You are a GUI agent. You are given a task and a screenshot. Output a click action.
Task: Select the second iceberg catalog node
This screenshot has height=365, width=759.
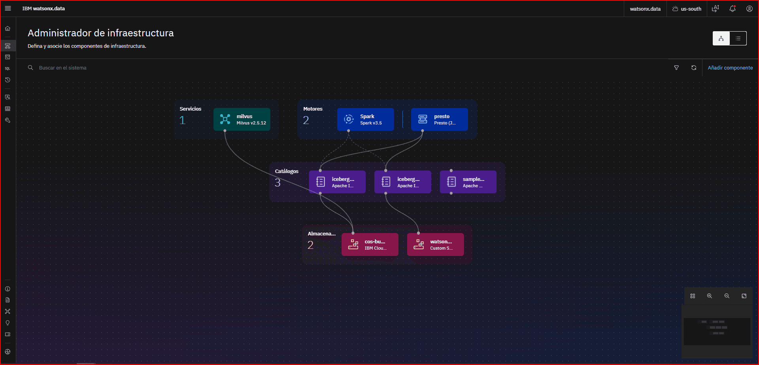click(x=403, y=182)
